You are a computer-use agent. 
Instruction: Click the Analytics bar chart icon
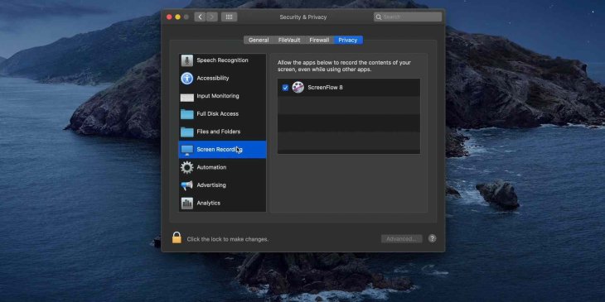(187, 203)
